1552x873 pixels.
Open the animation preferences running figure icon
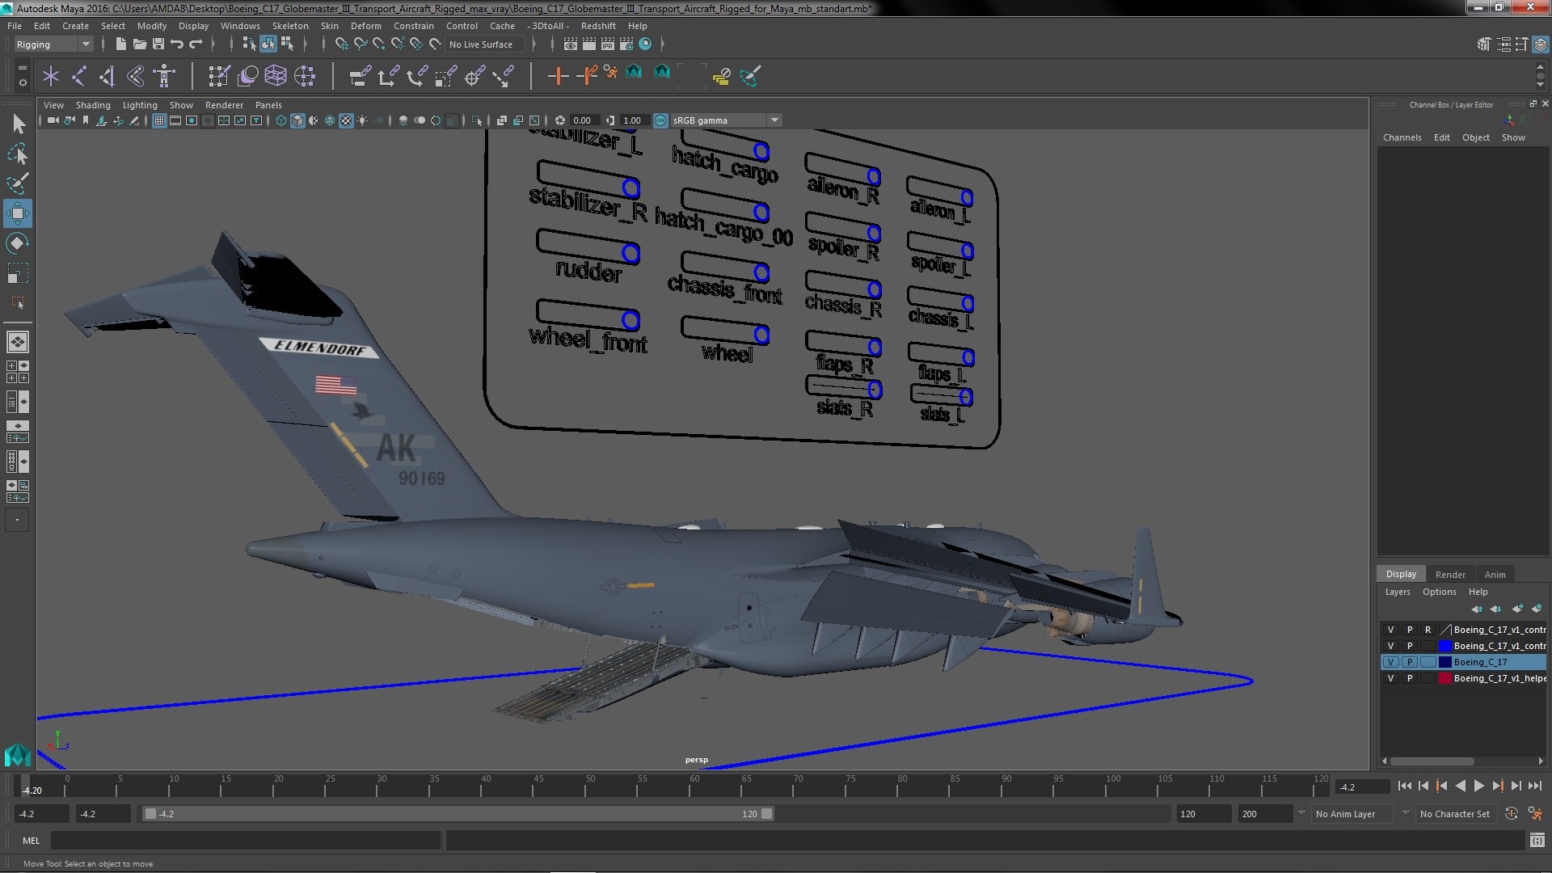(x=1535, y=814)
